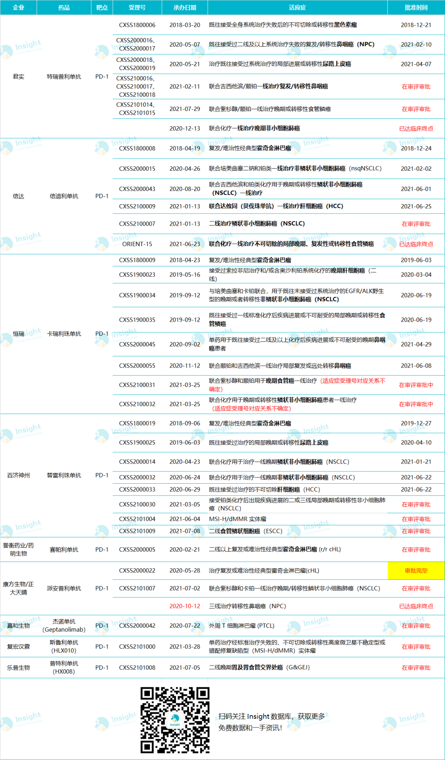Click acceptance number CXSS2101009
This screenshot has height=760, width=445.
click(x=137, y=531)
